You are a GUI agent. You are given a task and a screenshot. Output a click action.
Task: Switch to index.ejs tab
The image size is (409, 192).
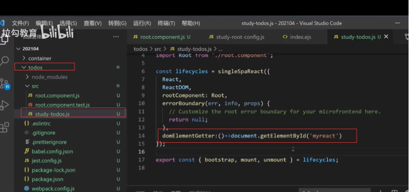297,37
